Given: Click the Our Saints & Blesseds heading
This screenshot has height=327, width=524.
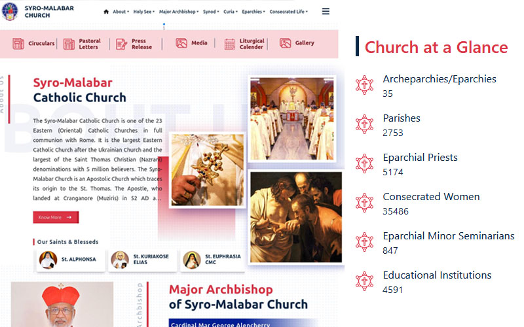Looking at the screenshot, I should click(68, 242).
